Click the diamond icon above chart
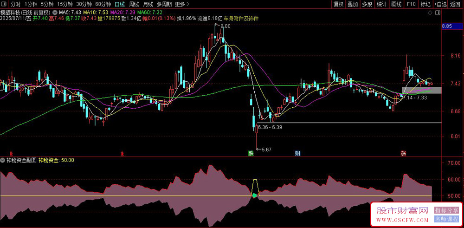The height and width of the screenshot is (228, 464). (430, 13)
